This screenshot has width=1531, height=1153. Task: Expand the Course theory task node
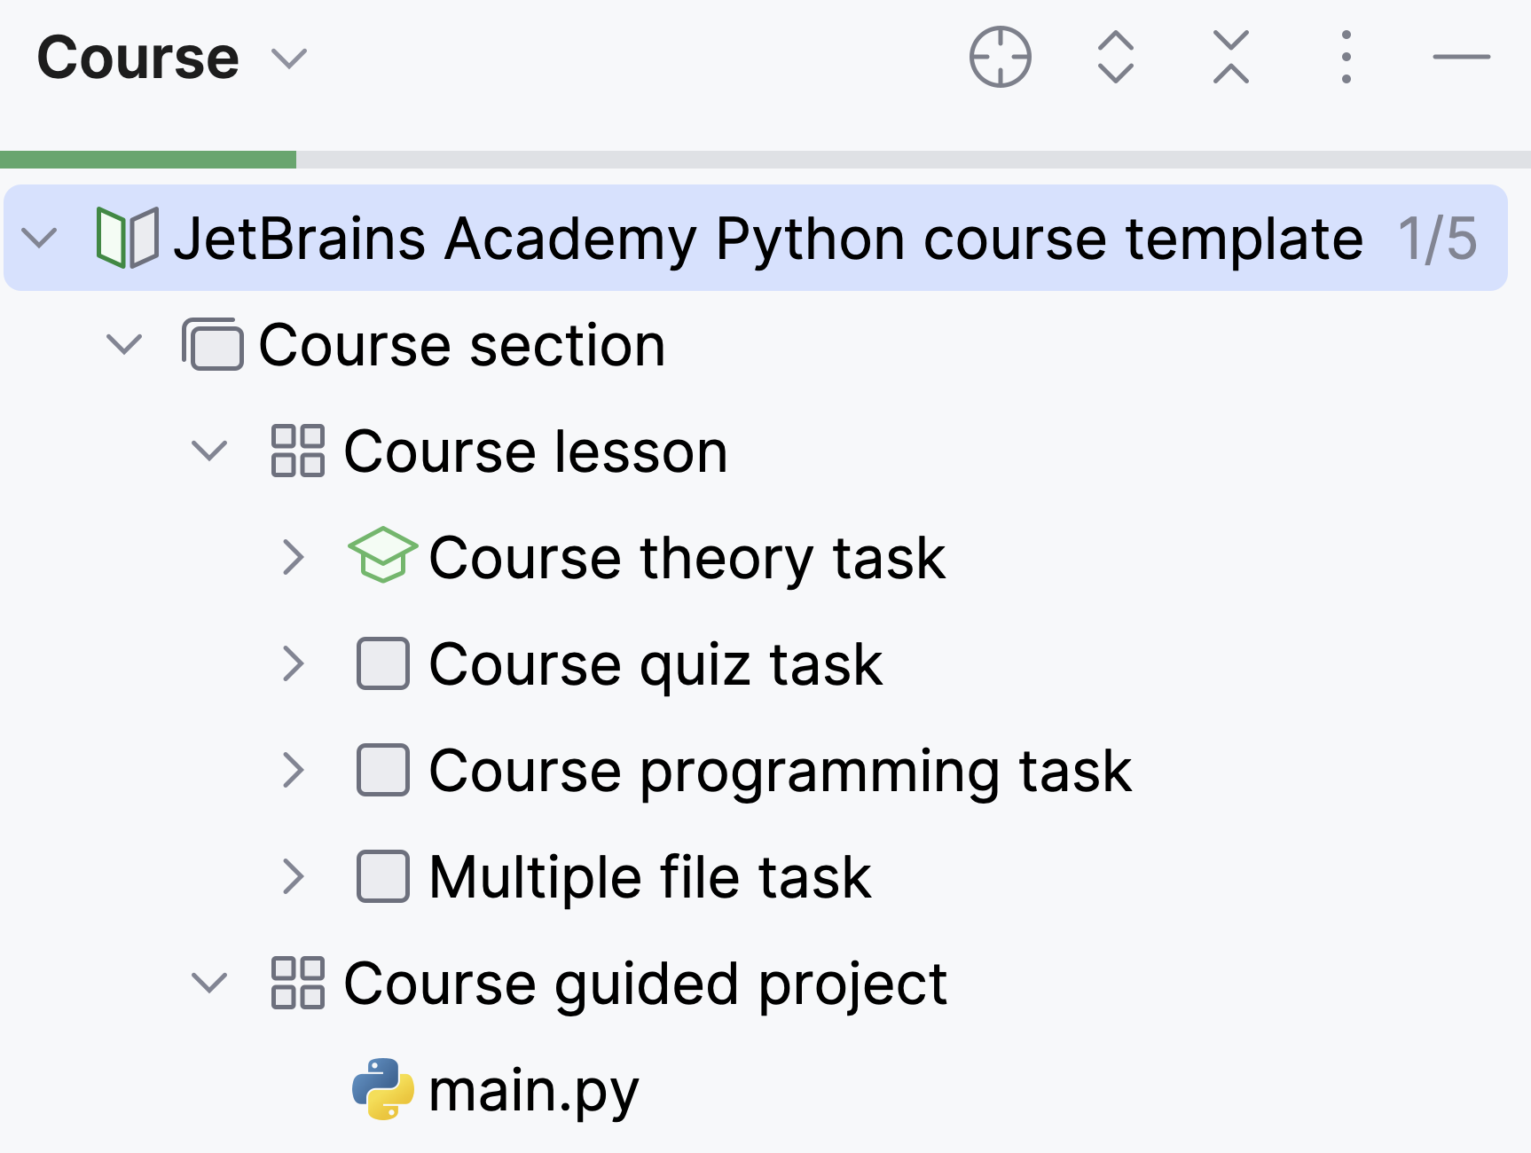293,557
